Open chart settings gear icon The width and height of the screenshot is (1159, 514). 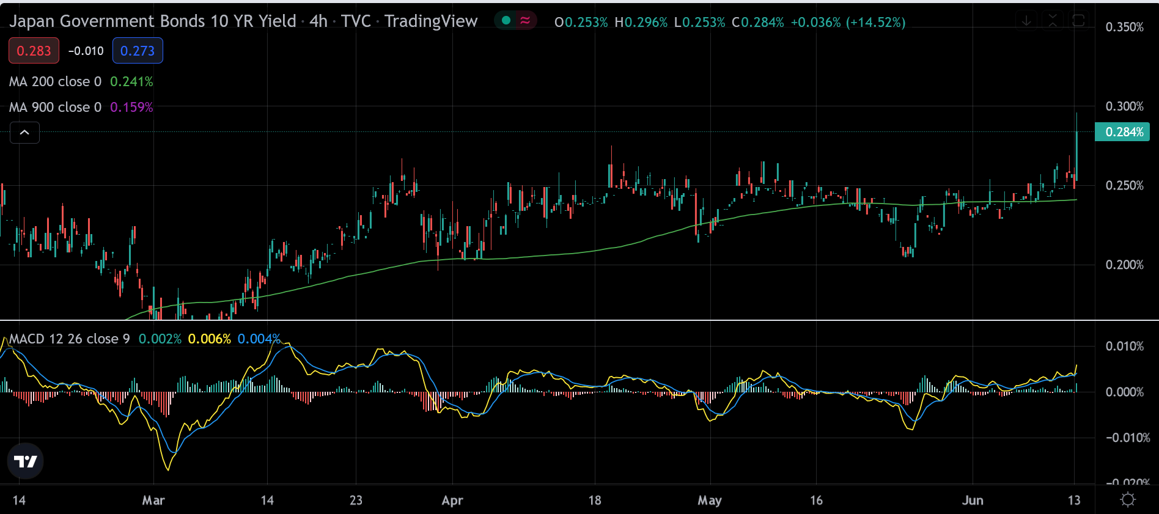1128,500
